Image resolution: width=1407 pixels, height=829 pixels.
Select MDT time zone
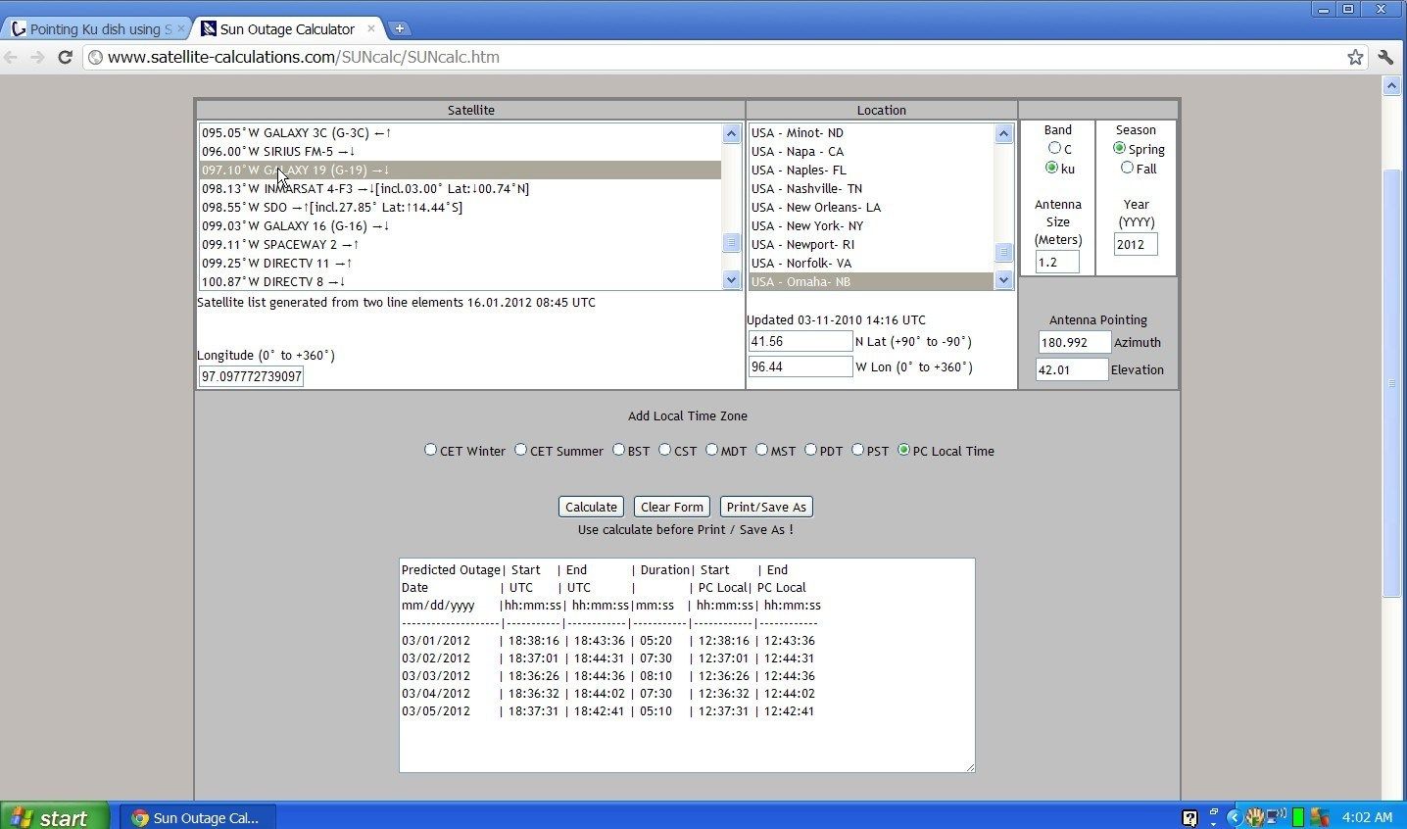click(711, 450)
